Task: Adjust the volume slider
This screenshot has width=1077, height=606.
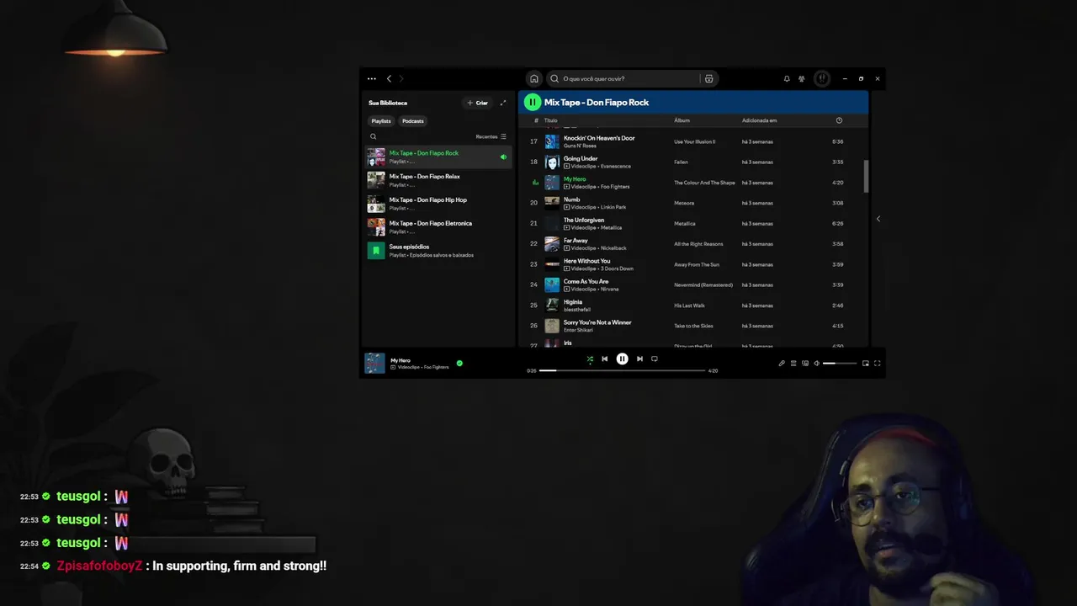Action: [x=840, y=364]
